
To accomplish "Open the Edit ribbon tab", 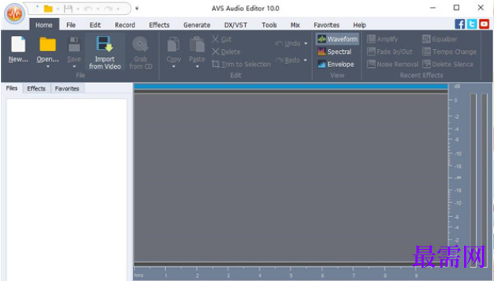I will point(95,25).
